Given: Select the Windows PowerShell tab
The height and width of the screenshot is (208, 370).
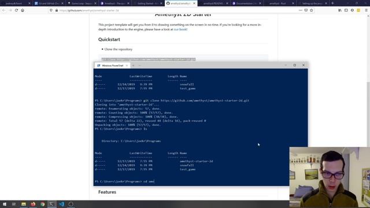Looking at the screenshot, I should (x=112, y=65).
